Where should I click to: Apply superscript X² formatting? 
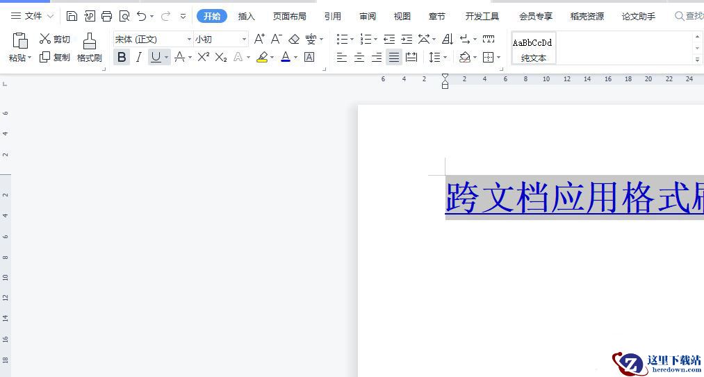tap(204, 57)
